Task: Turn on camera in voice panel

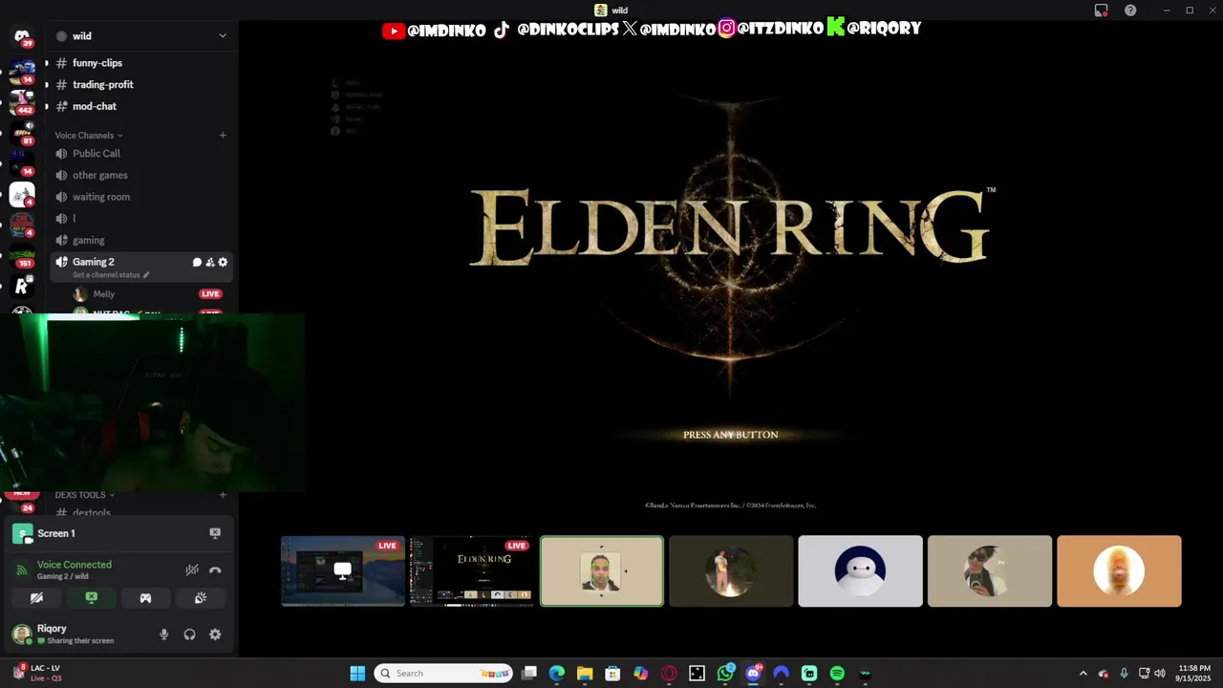Action: [36, 598]
